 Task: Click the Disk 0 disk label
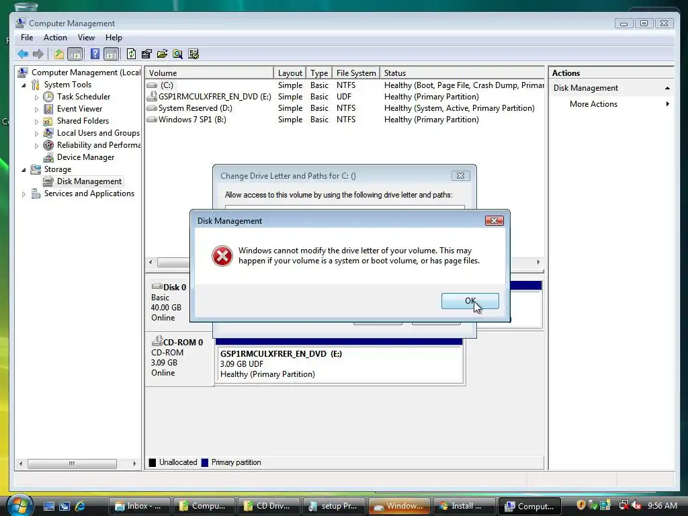(174, 288)
